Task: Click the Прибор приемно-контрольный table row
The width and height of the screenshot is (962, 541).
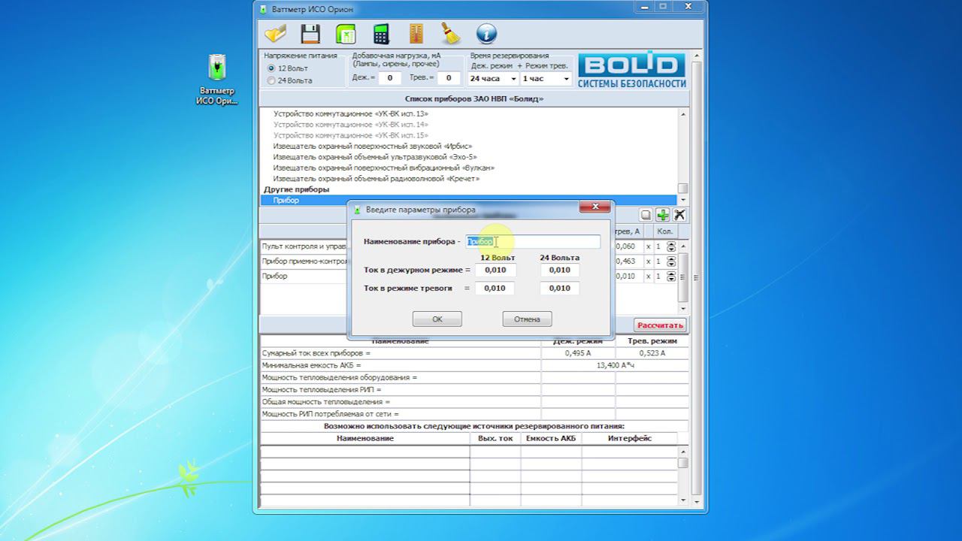Action: coord(304,261)
